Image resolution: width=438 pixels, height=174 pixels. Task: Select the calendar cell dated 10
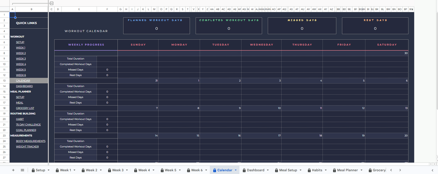point(262,108)
